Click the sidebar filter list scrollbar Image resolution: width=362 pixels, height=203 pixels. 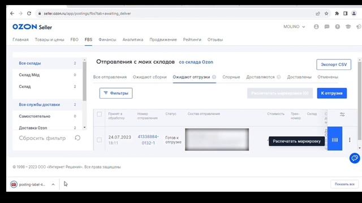tap(84, 81)
